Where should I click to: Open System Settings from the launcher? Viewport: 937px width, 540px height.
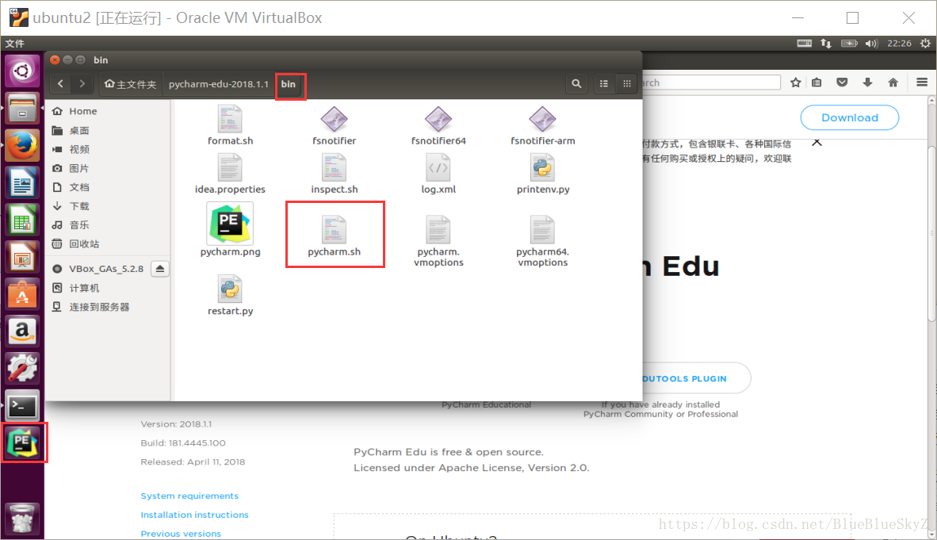(22, 369)
